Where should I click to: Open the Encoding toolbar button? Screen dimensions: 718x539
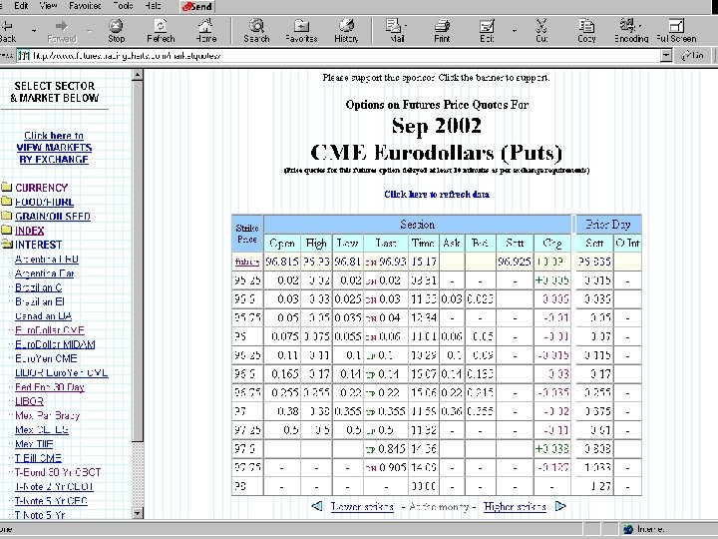pyautogui.click(x=631, y=31)
